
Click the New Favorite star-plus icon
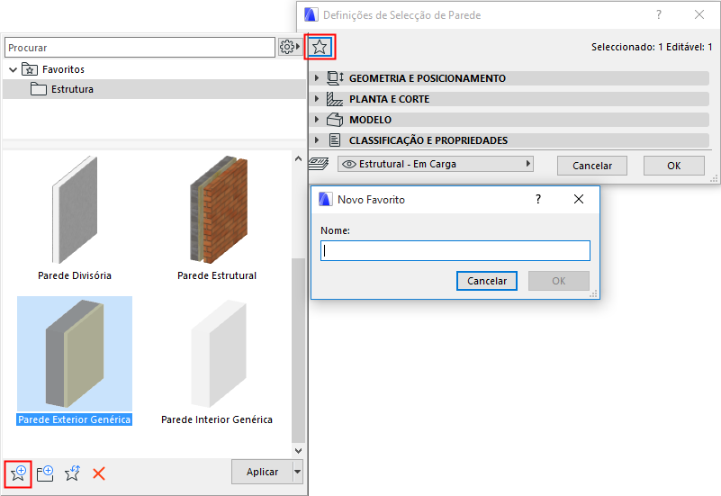(x=18, y=473)
